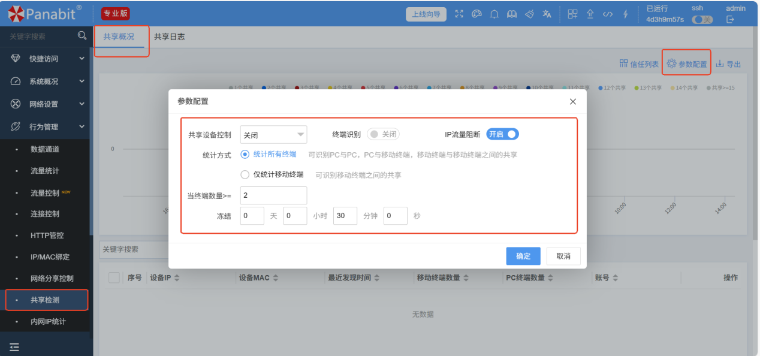Open the documentation book icon
Screen dimensions: 760x356
[x=512, y=14]
